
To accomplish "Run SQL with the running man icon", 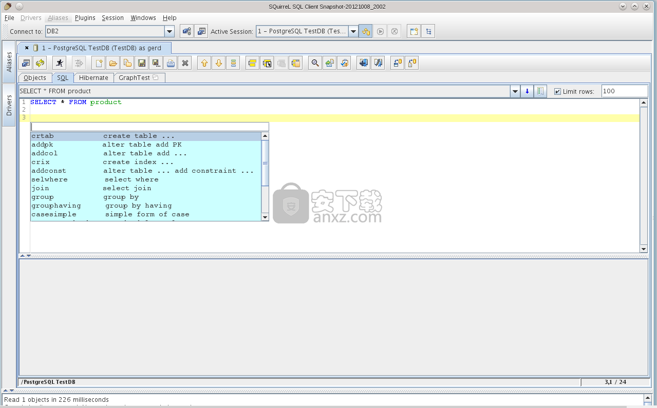I will click(x=60, y=63).
